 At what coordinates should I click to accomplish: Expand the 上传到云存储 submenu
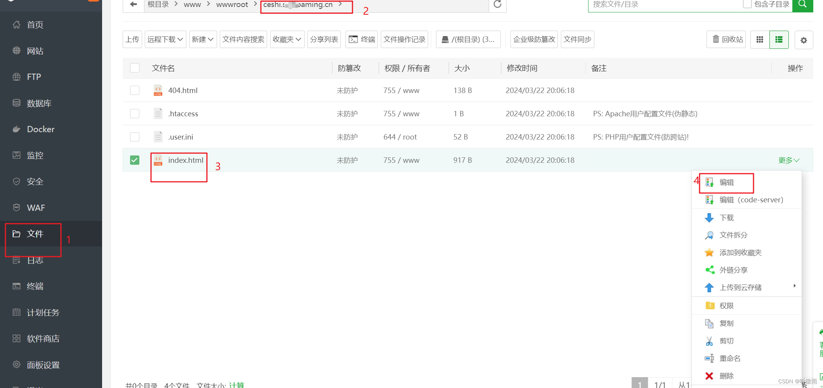(x=747, y=287)
